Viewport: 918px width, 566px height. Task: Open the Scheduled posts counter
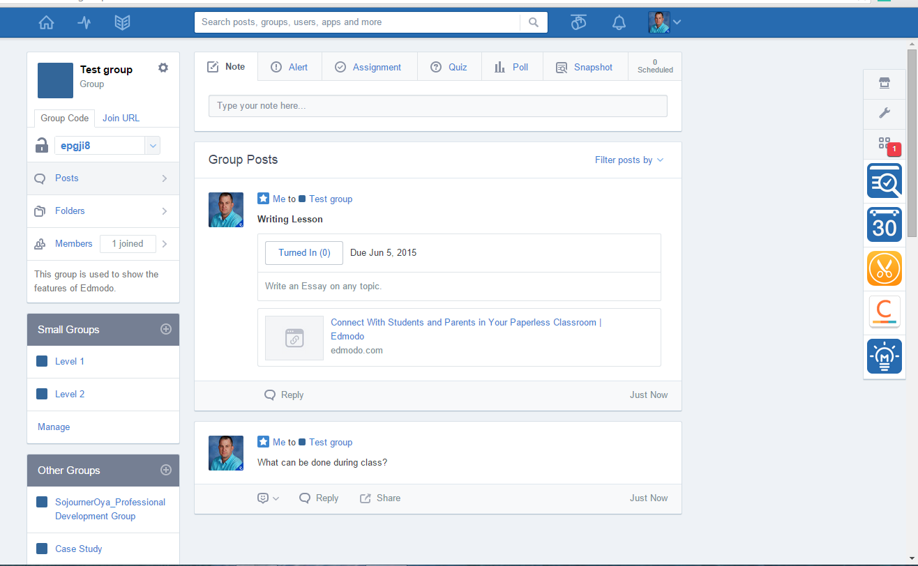tap(655, 67)
